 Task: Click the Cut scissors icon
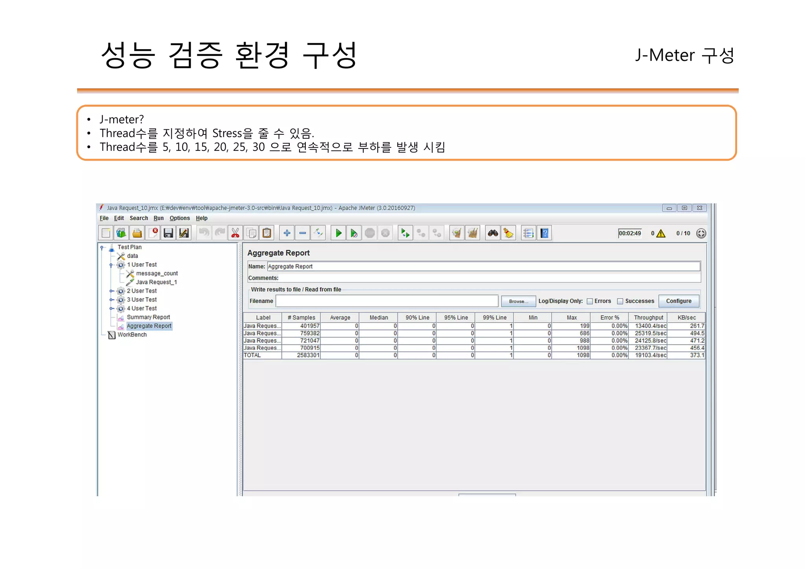pyautogui.click(x=235, y=233)
